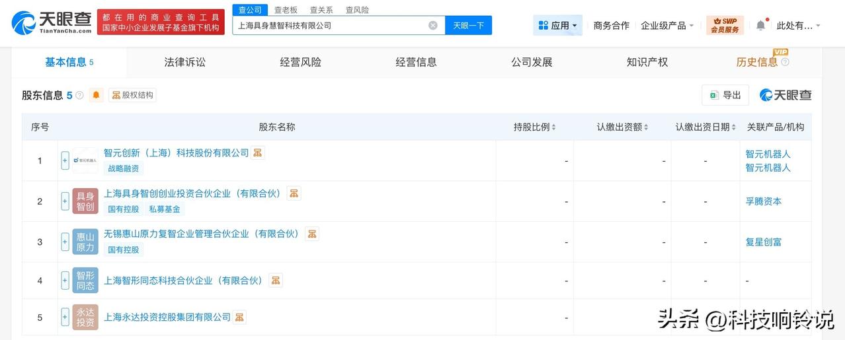Open the 应用 dropdown menu
845x340 pixels.
click(557, 25)
